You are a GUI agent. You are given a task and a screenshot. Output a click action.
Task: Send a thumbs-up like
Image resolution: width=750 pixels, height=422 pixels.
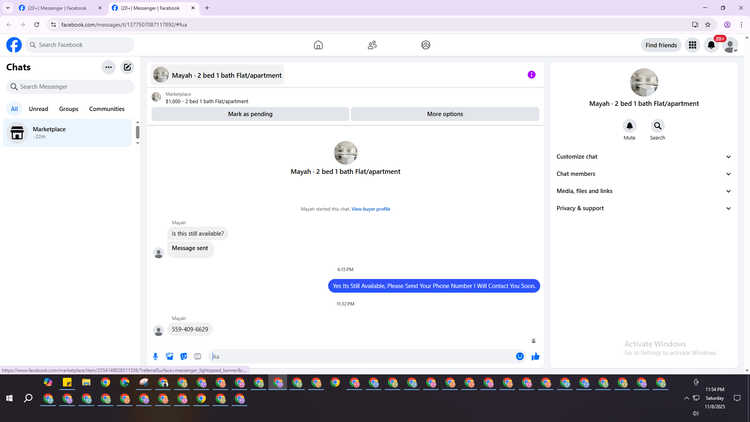click(535, 356)
